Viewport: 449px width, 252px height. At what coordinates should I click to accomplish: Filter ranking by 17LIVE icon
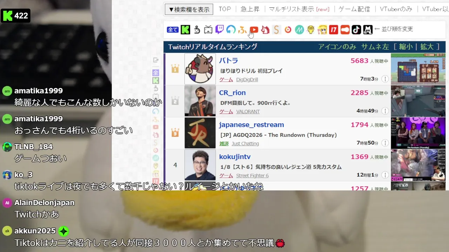[334, 30]
